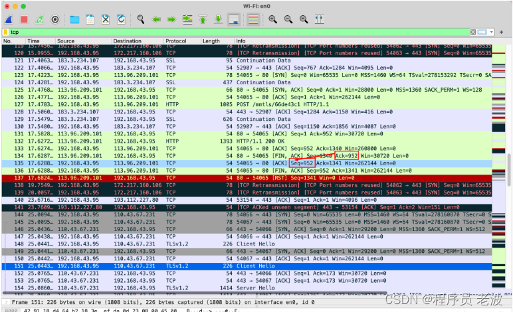Reload the capture file

pyautogui.click(x=121, y=20)
